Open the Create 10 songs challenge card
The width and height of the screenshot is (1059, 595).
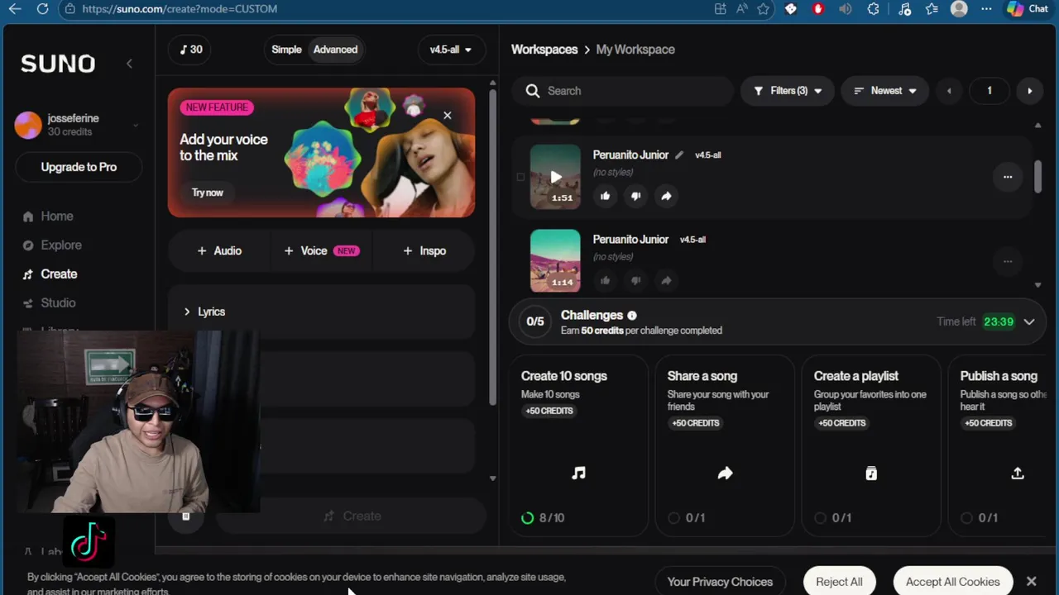(x=578, y=446)
